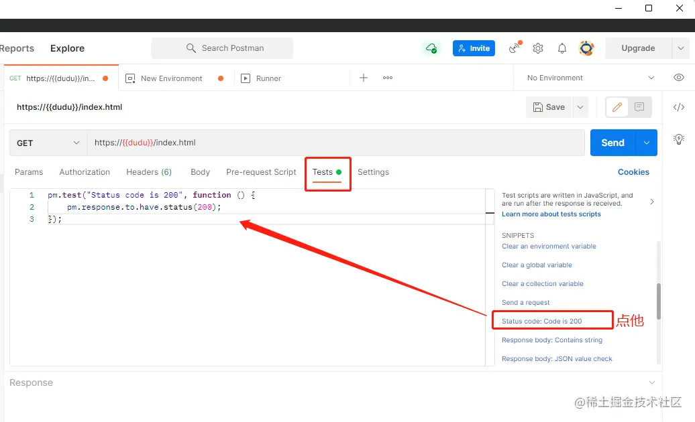This screenshot has height=422, width=695.
Task: Click the Runner tab play icon
Action: (245, 79)
